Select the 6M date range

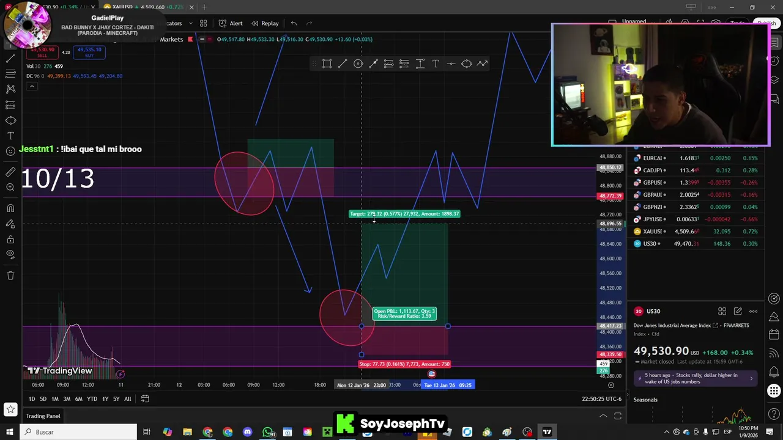(78, 399)
